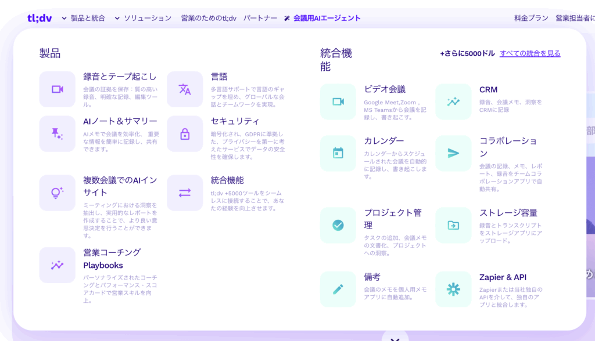Click the ストレージ容量 heading
Screen dimensions: 595x341
508,213
